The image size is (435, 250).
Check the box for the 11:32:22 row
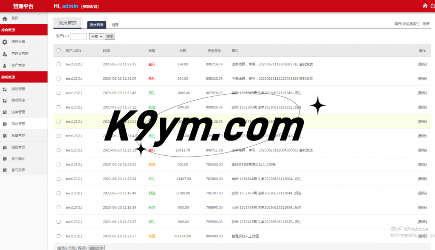59,107
